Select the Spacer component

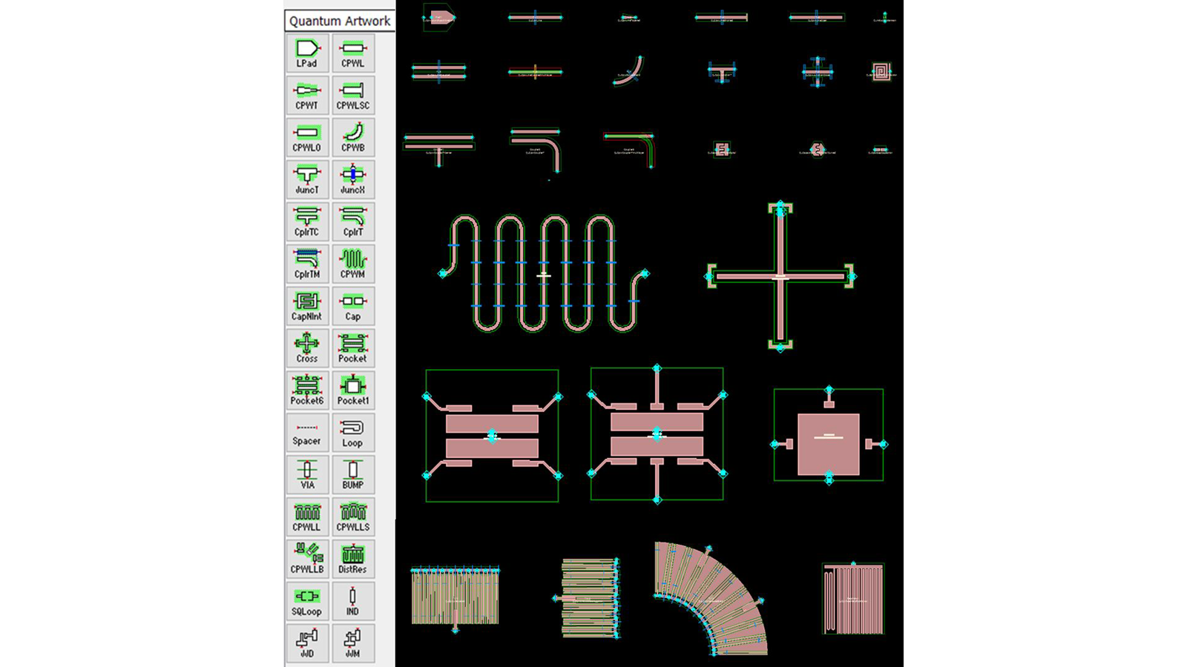pos(307,431)
